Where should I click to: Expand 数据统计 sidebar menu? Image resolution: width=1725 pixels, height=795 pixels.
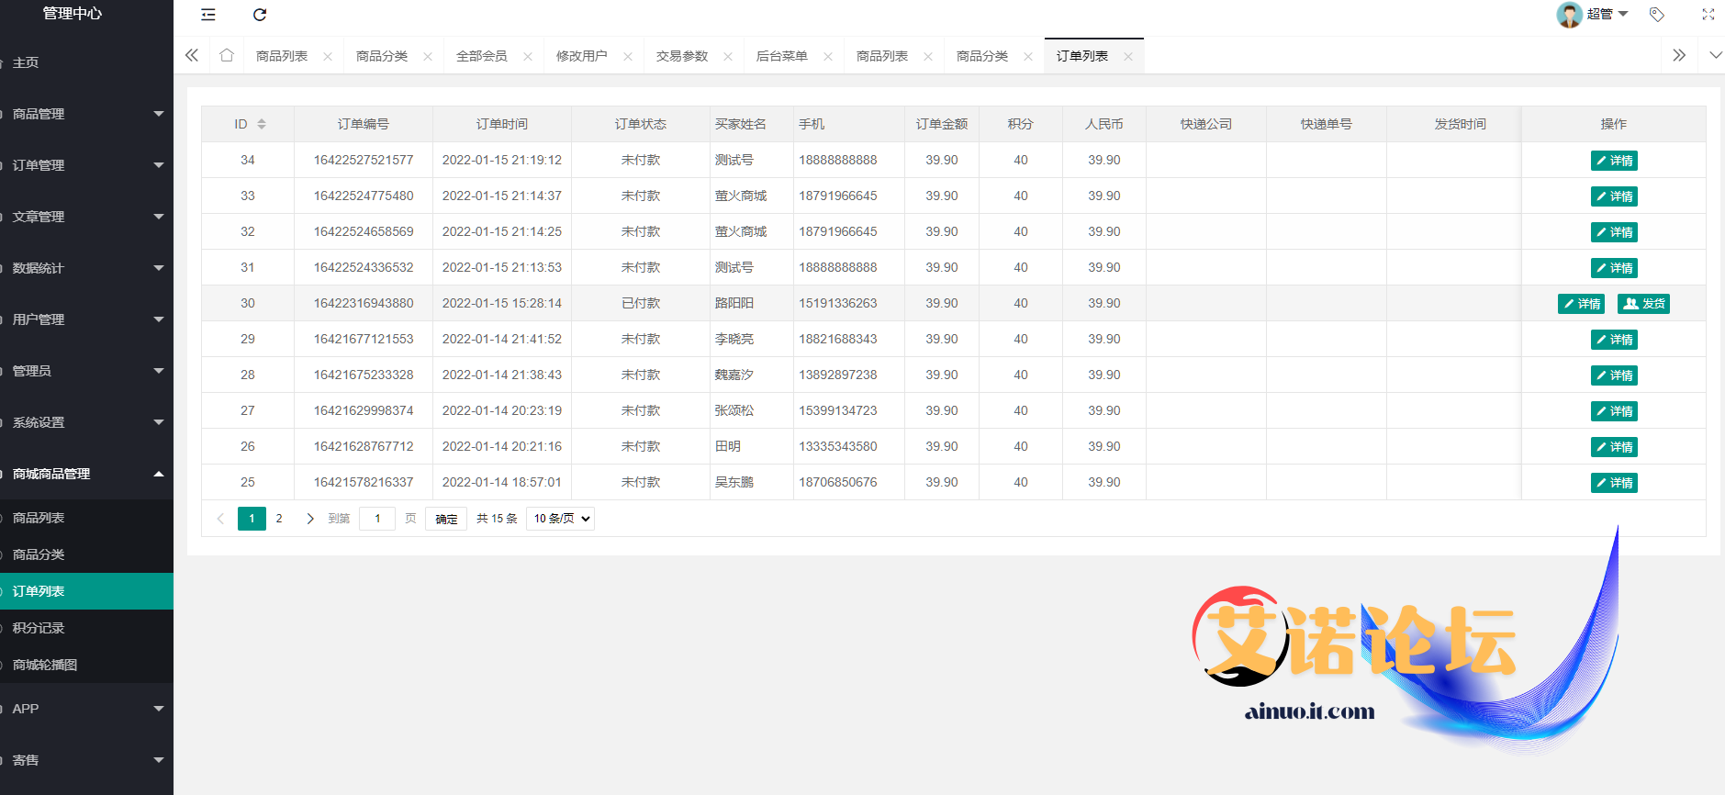[x=86, y=268]
